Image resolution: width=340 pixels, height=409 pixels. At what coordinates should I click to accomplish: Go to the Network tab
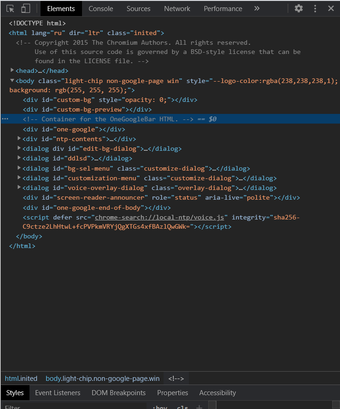tap(177, 9)
